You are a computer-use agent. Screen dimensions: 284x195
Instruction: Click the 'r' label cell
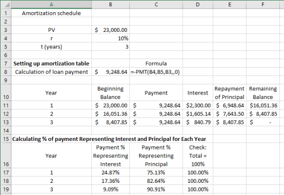click(x=51, y=38)
